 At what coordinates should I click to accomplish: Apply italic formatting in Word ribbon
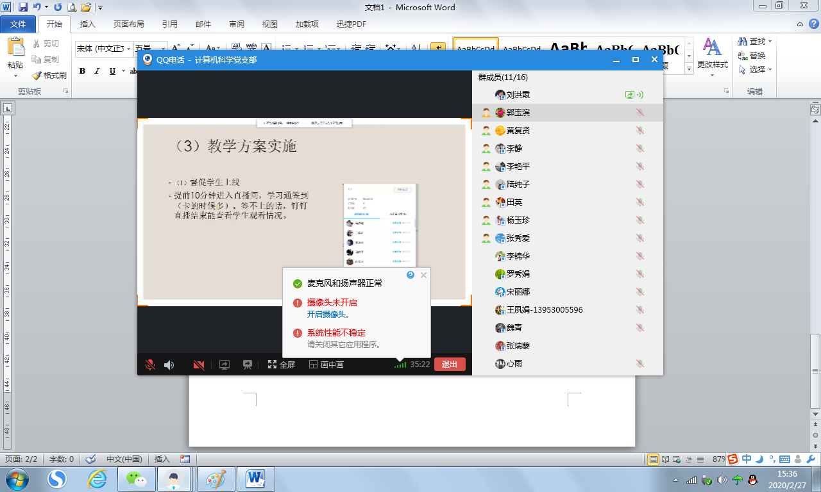(x=97, y=71)
